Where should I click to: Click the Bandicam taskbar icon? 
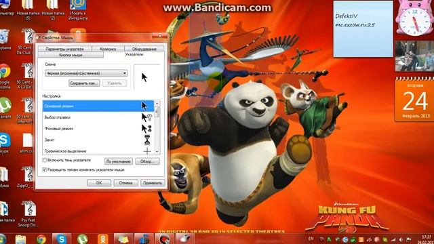pos(164,239)
